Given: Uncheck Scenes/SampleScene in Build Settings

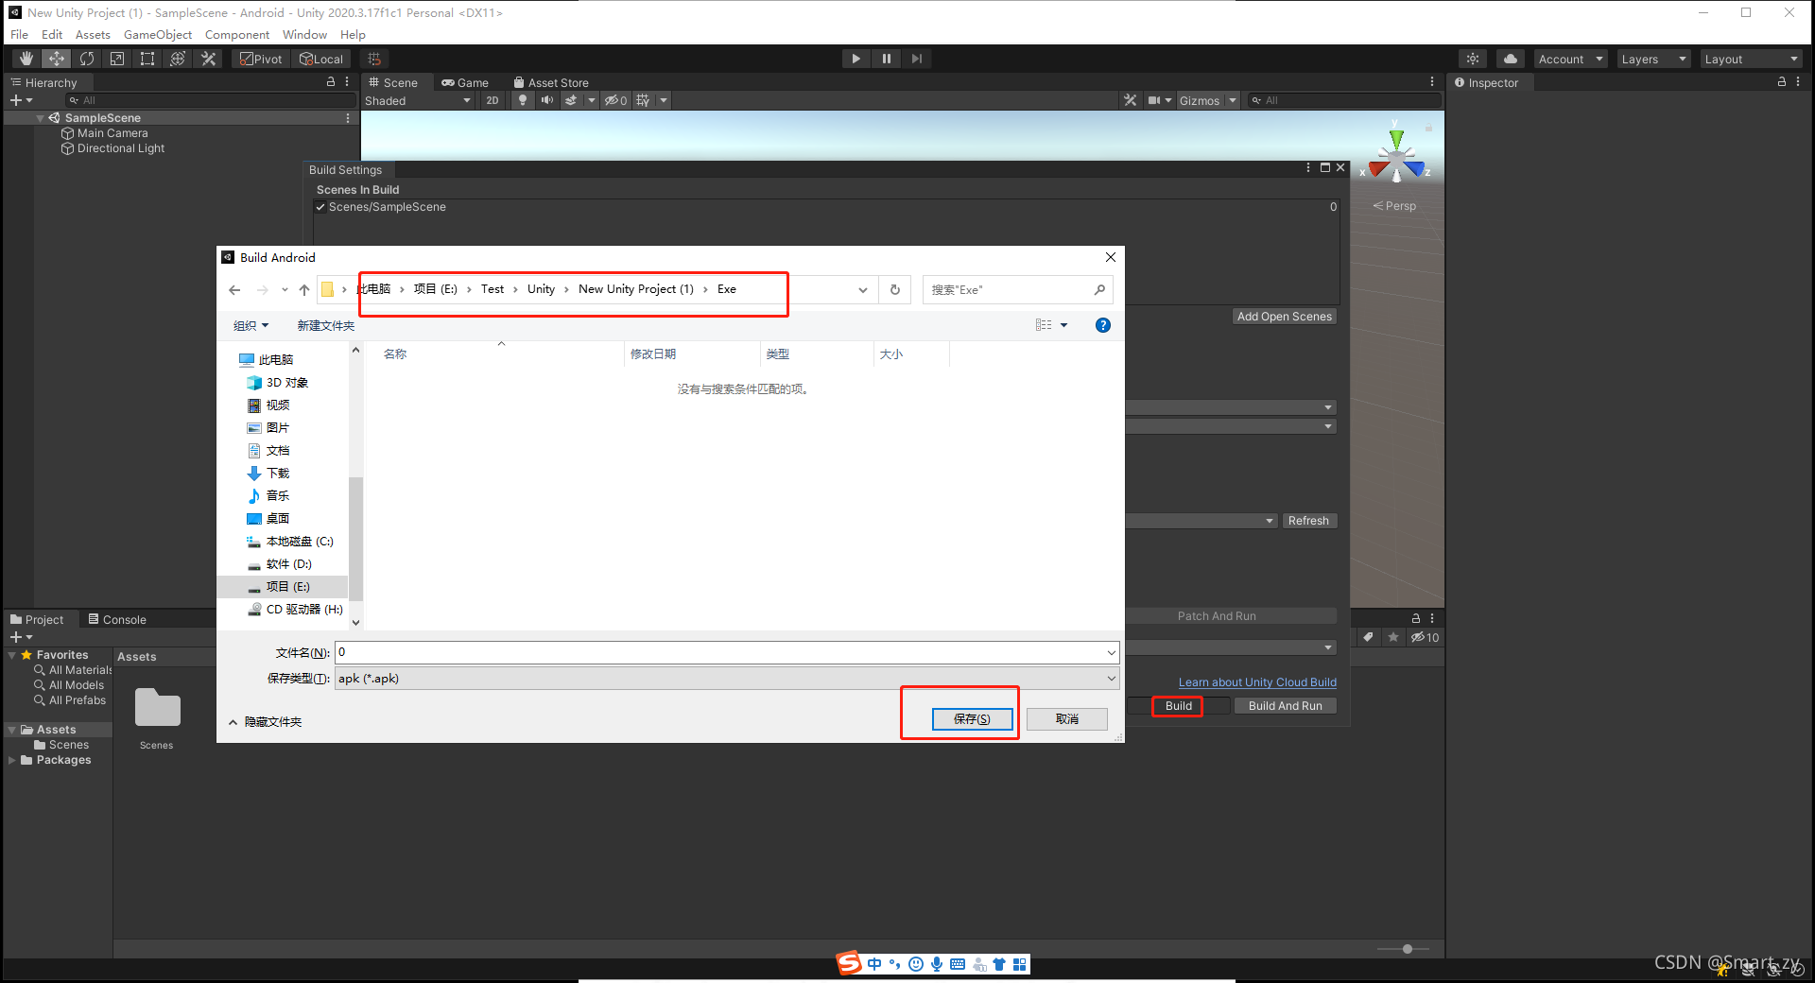Looking at the screenshot, I should pyautogui.click(x=320, y=207).
